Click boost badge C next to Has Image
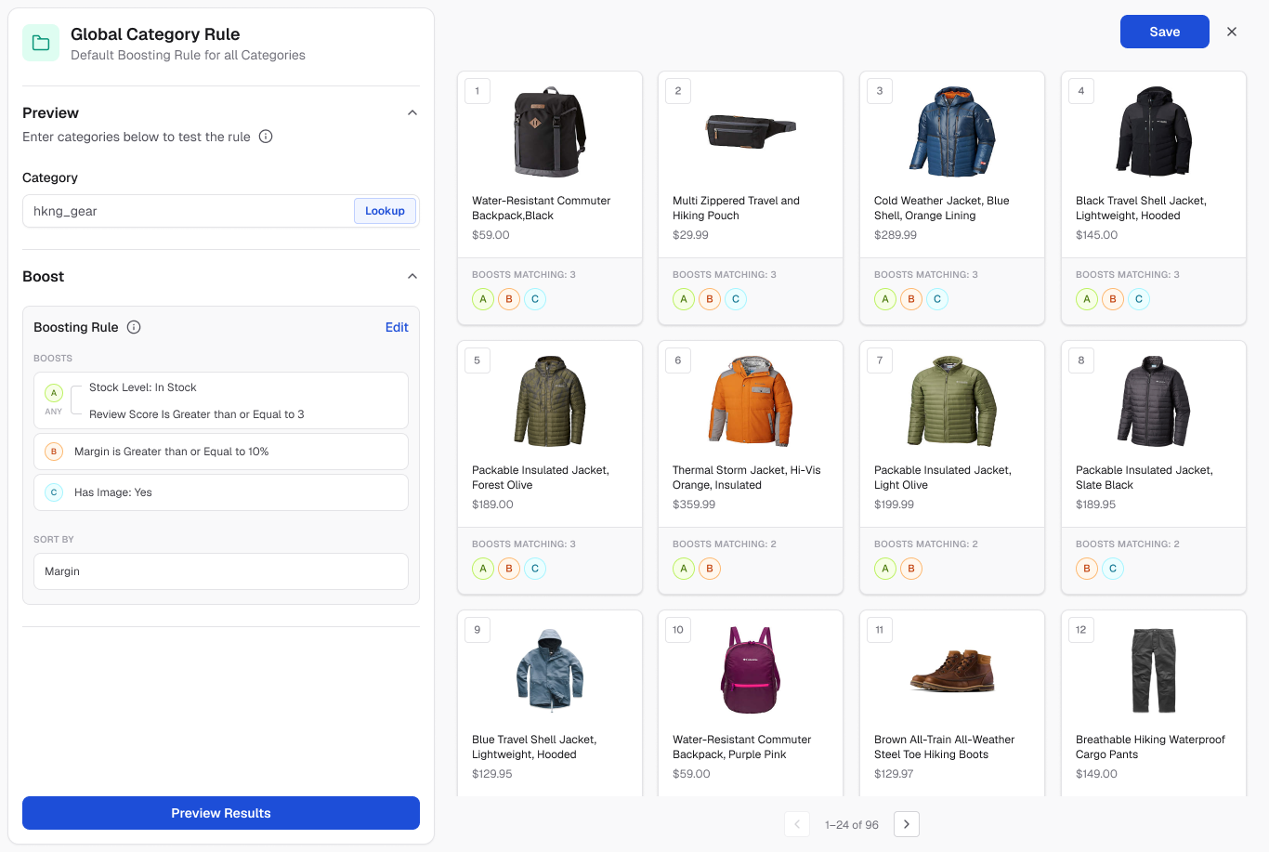This screenshot has width=1269, height=852. click(54, 492)
